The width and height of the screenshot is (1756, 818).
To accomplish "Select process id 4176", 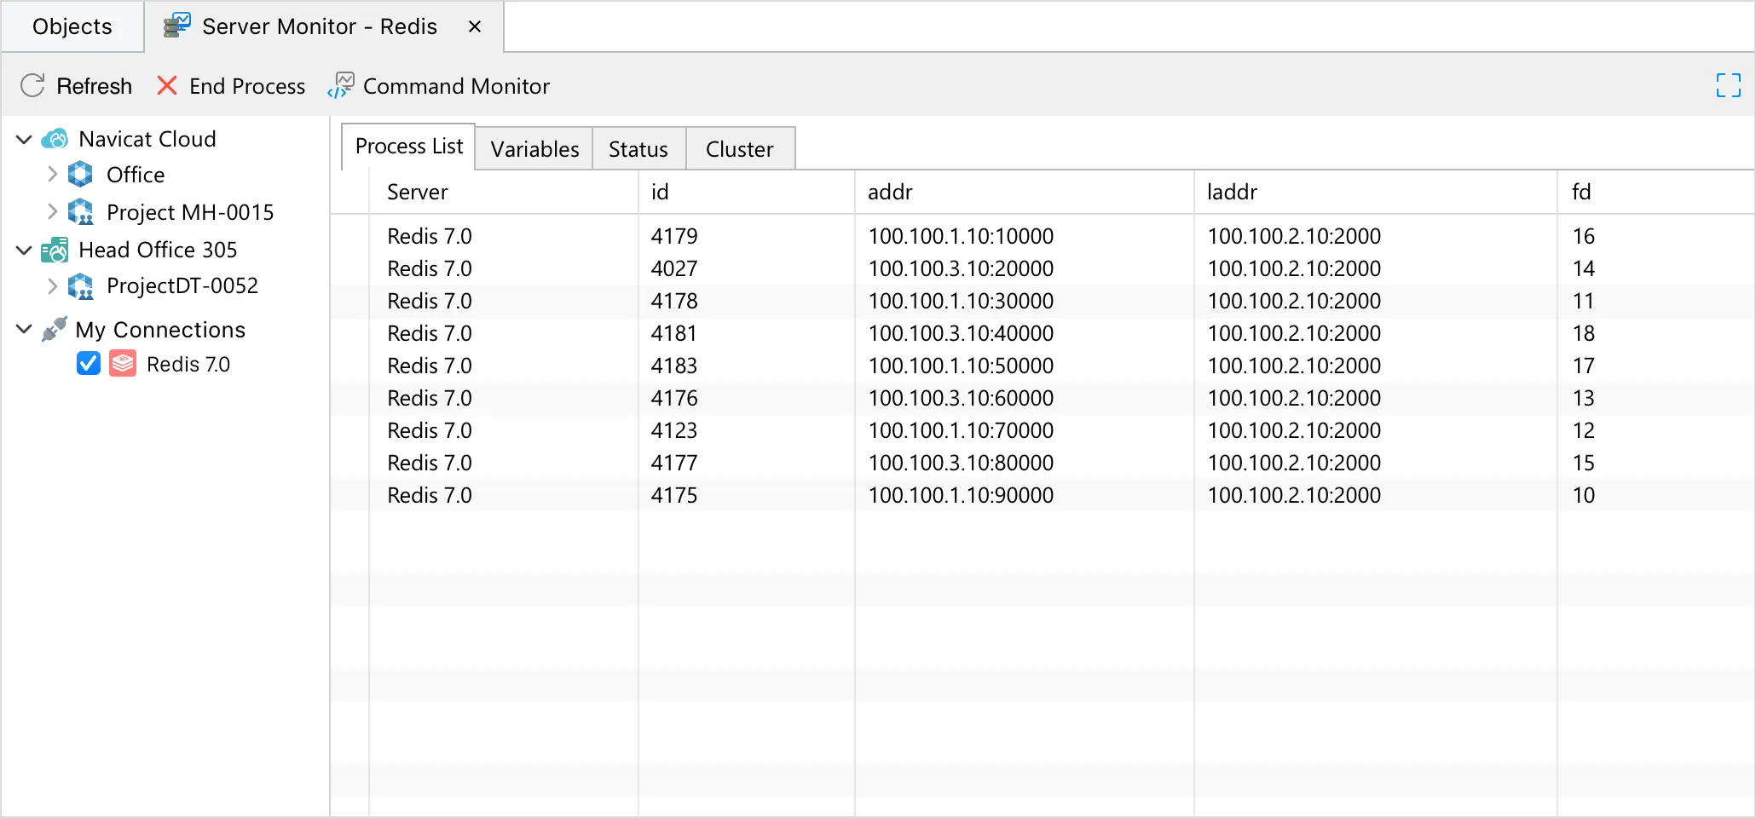I will 674,398.
